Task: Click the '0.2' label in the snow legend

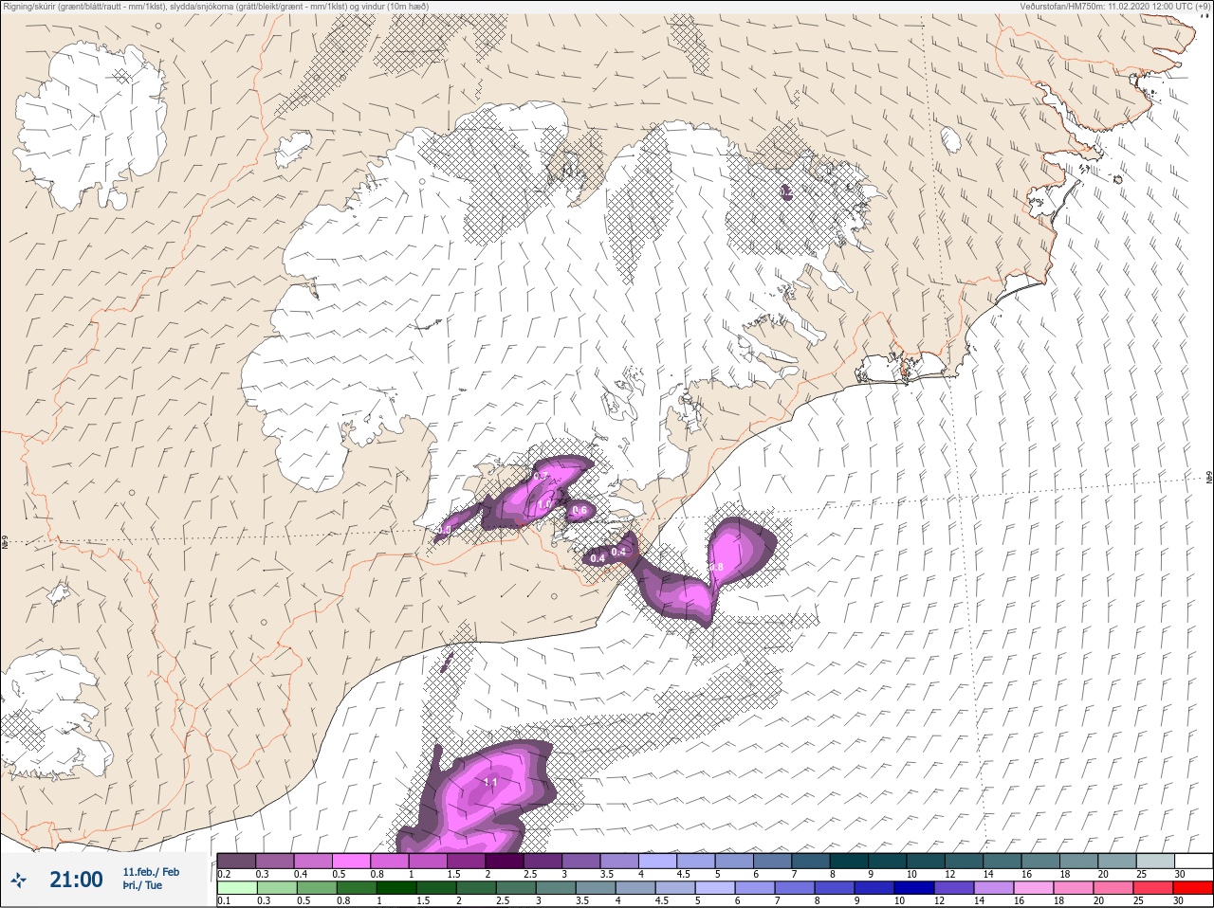Action: (x=224, y=874)
